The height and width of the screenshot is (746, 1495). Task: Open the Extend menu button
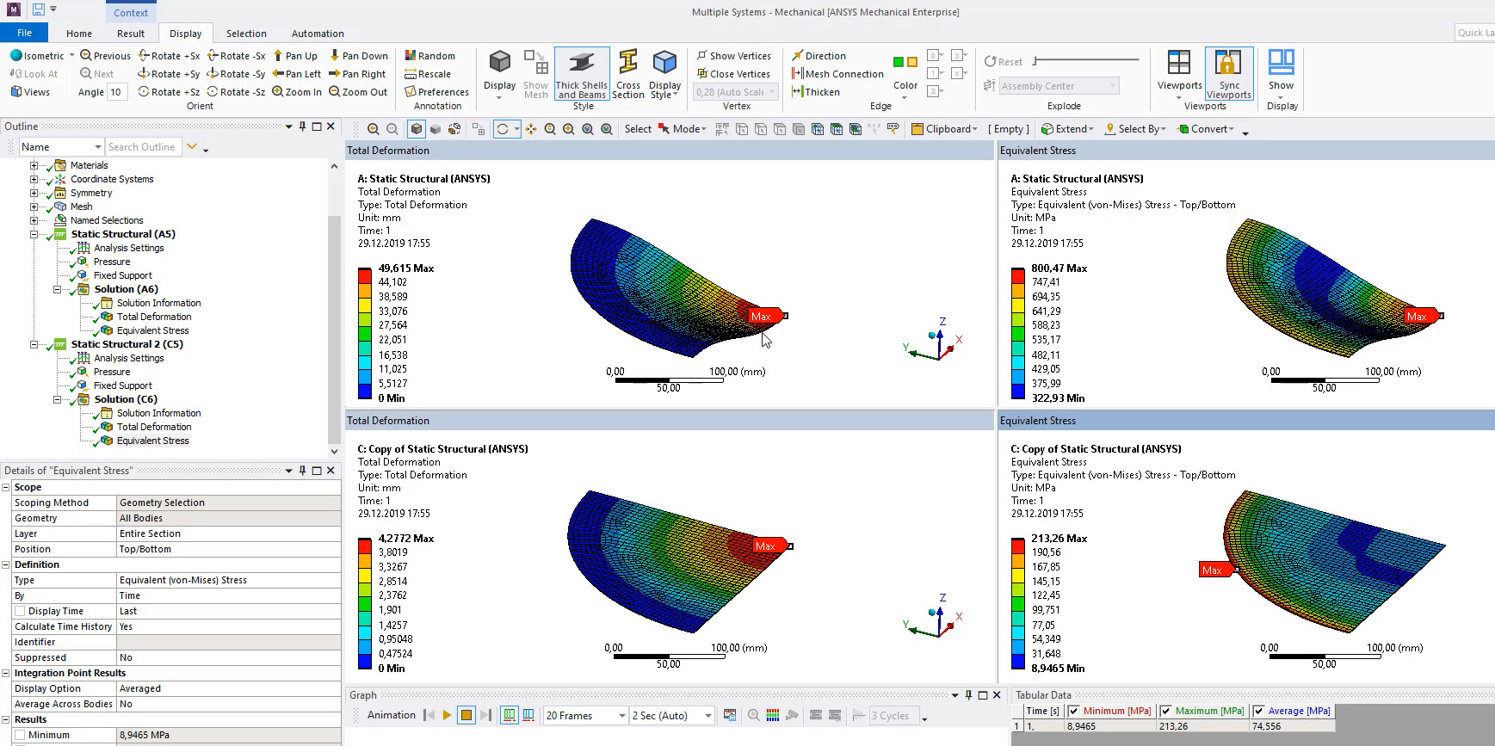tap(1067, 129)
